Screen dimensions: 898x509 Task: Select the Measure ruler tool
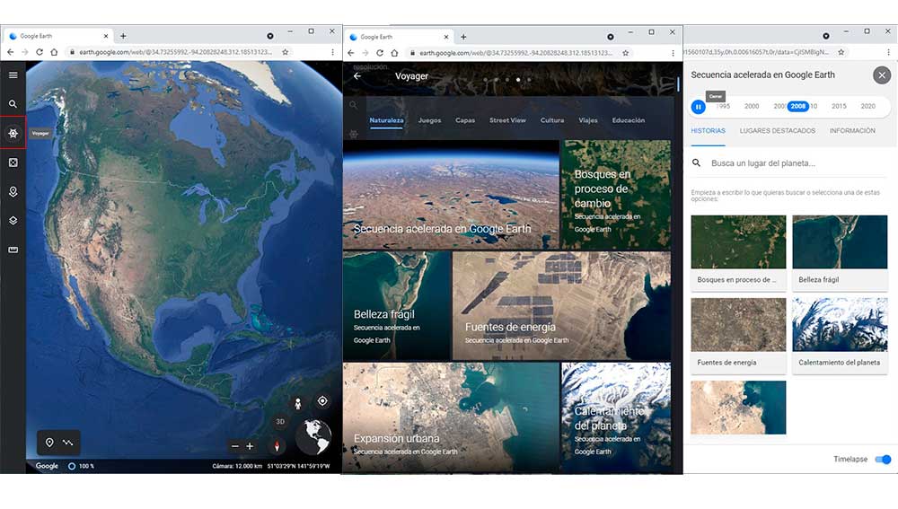coord(13,250)
